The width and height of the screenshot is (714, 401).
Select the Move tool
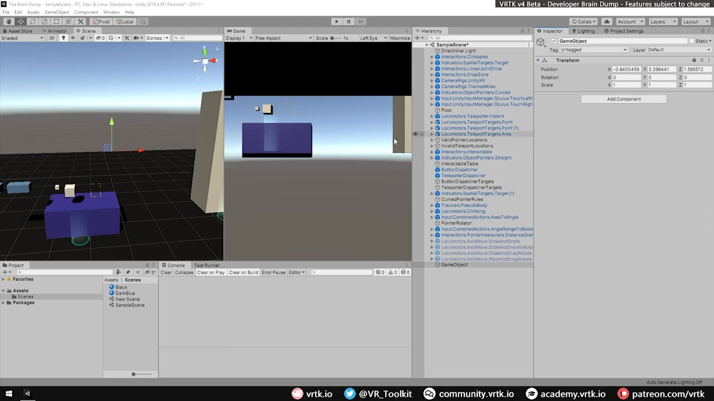point(20,21)
